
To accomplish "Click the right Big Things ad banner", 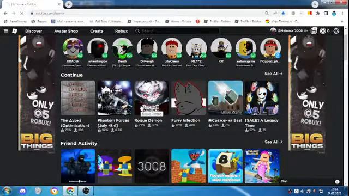I will 306,93.
